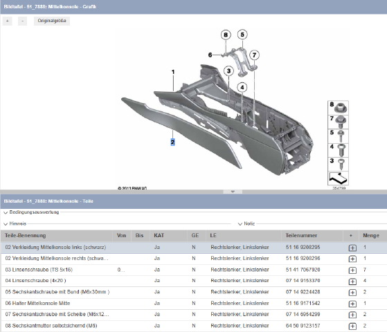The width and height of the screenshot is (387, 332).
Task: Add part 07 14 9153370 with plus icon
Action: click(x=352, y=282)
